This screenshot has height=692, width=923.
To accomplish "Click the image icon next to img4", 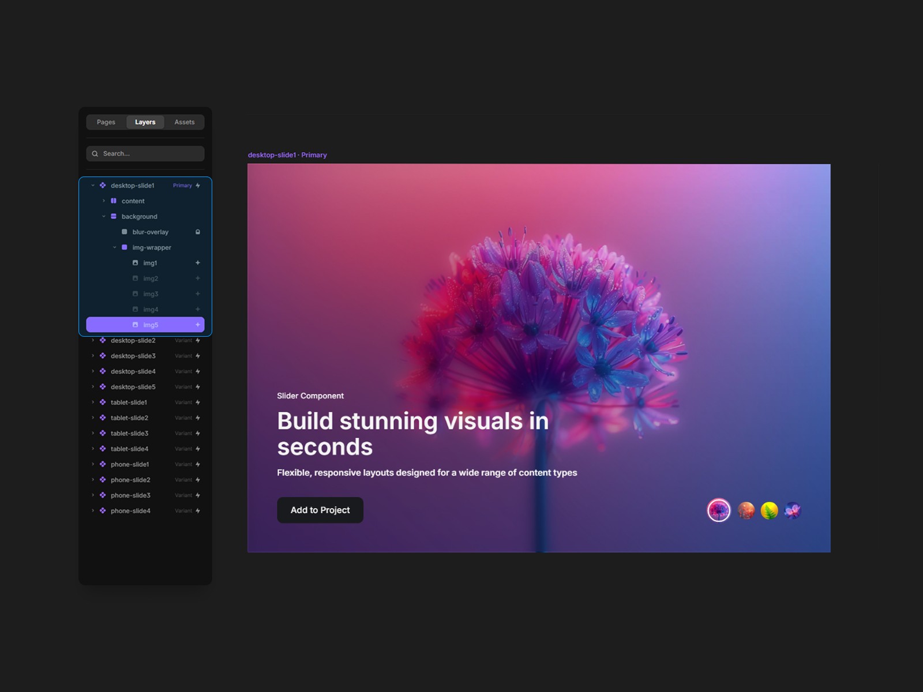I will click(135, 310).
